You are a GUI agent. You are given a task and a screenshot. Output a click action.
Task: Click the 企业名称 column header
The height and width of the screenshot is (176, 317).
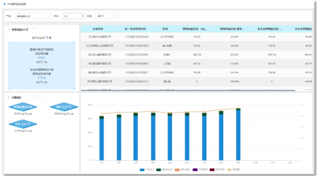point(98,28)
